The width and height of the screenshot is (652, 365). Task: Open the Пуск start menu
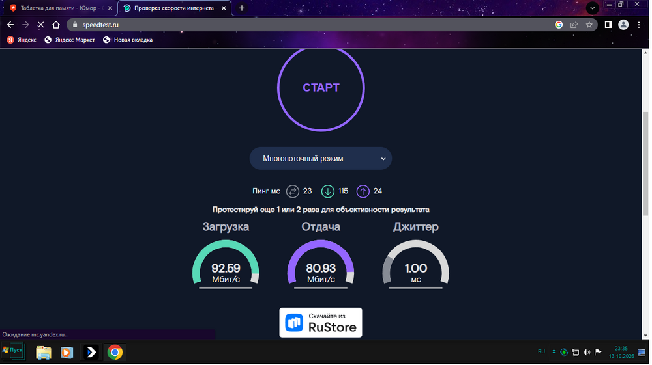click(x=12, y=351)
